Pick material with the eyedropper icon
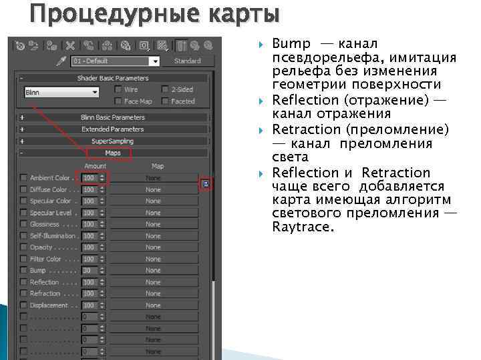 [x=61, y=61]
